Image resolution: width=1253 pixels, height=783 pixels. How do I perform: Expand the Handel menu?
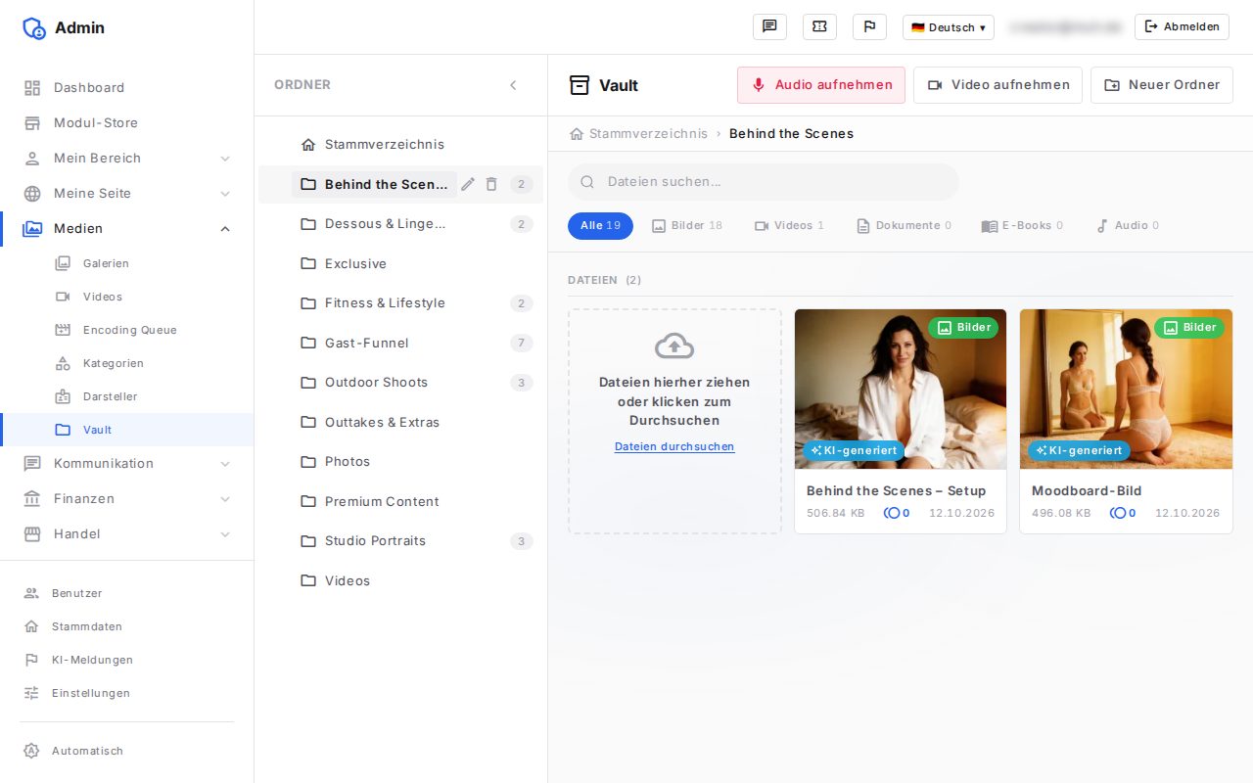127,534
